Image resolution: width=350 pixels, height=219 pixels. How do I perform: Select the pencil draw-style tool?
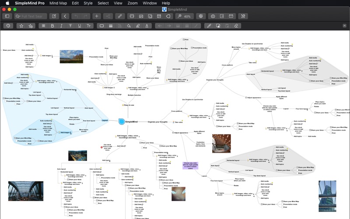209,26
